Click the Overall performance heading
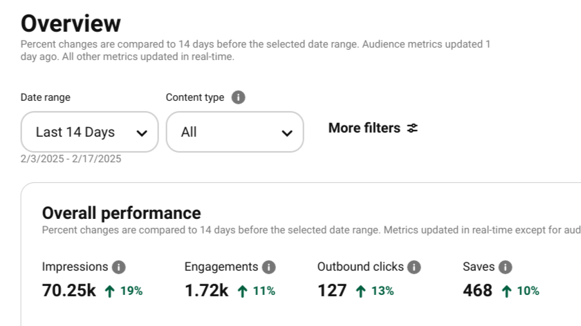This screenshot has width=581, height=326. pyautogui.click(x=122, y=213)
